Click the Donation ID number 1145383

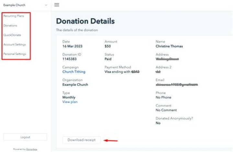click(x=69, y=59)
